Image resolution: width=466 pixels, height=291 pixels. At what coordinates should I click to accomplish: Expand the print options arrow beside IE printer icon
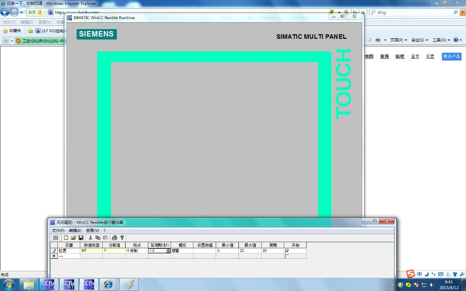click(385, 40)
